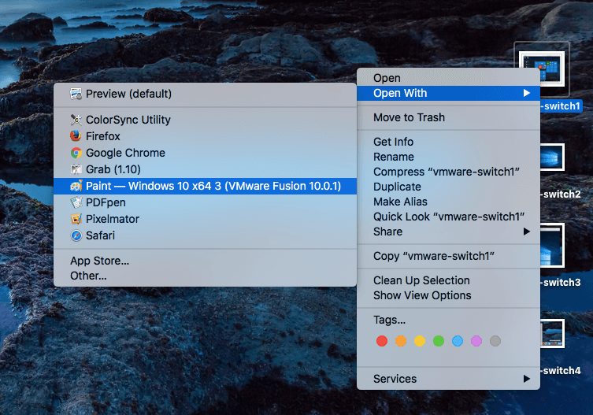This screenshot has width=593, height=415.
Task: Apply the yellow tag color
Action: pyautogui.click(x=420, y=341)
